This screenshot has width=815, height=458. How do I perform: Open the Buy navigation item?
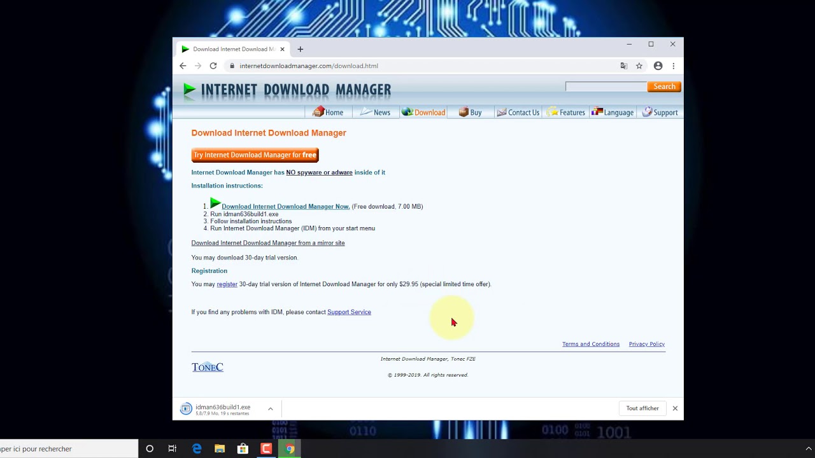click(x=470, y=112)
